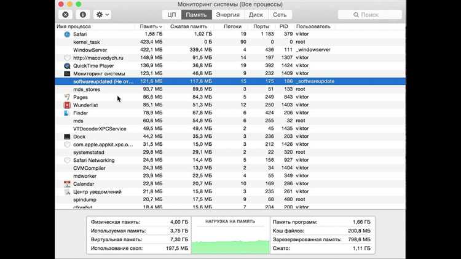Select the mdworker process row

(230, 176)
